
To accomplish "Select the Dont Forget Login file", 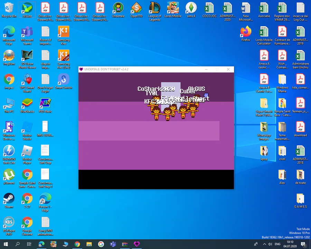I will click(45, 83).
